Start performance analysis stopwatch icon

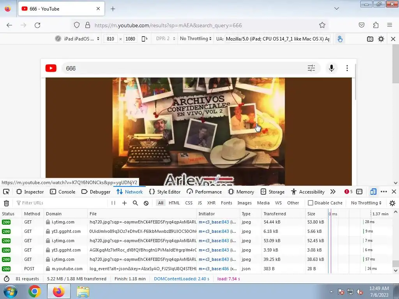tap(7, 279)
